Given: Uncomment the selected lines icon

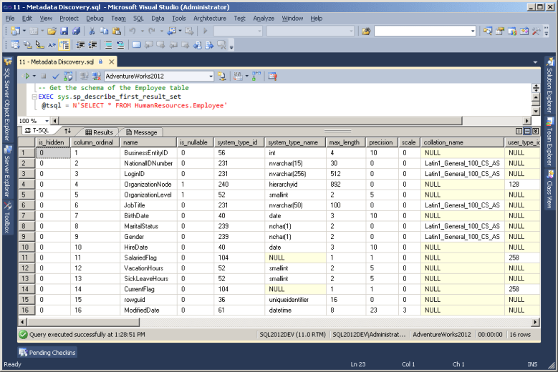Looking at the screenshot, I should coord(120,45).
